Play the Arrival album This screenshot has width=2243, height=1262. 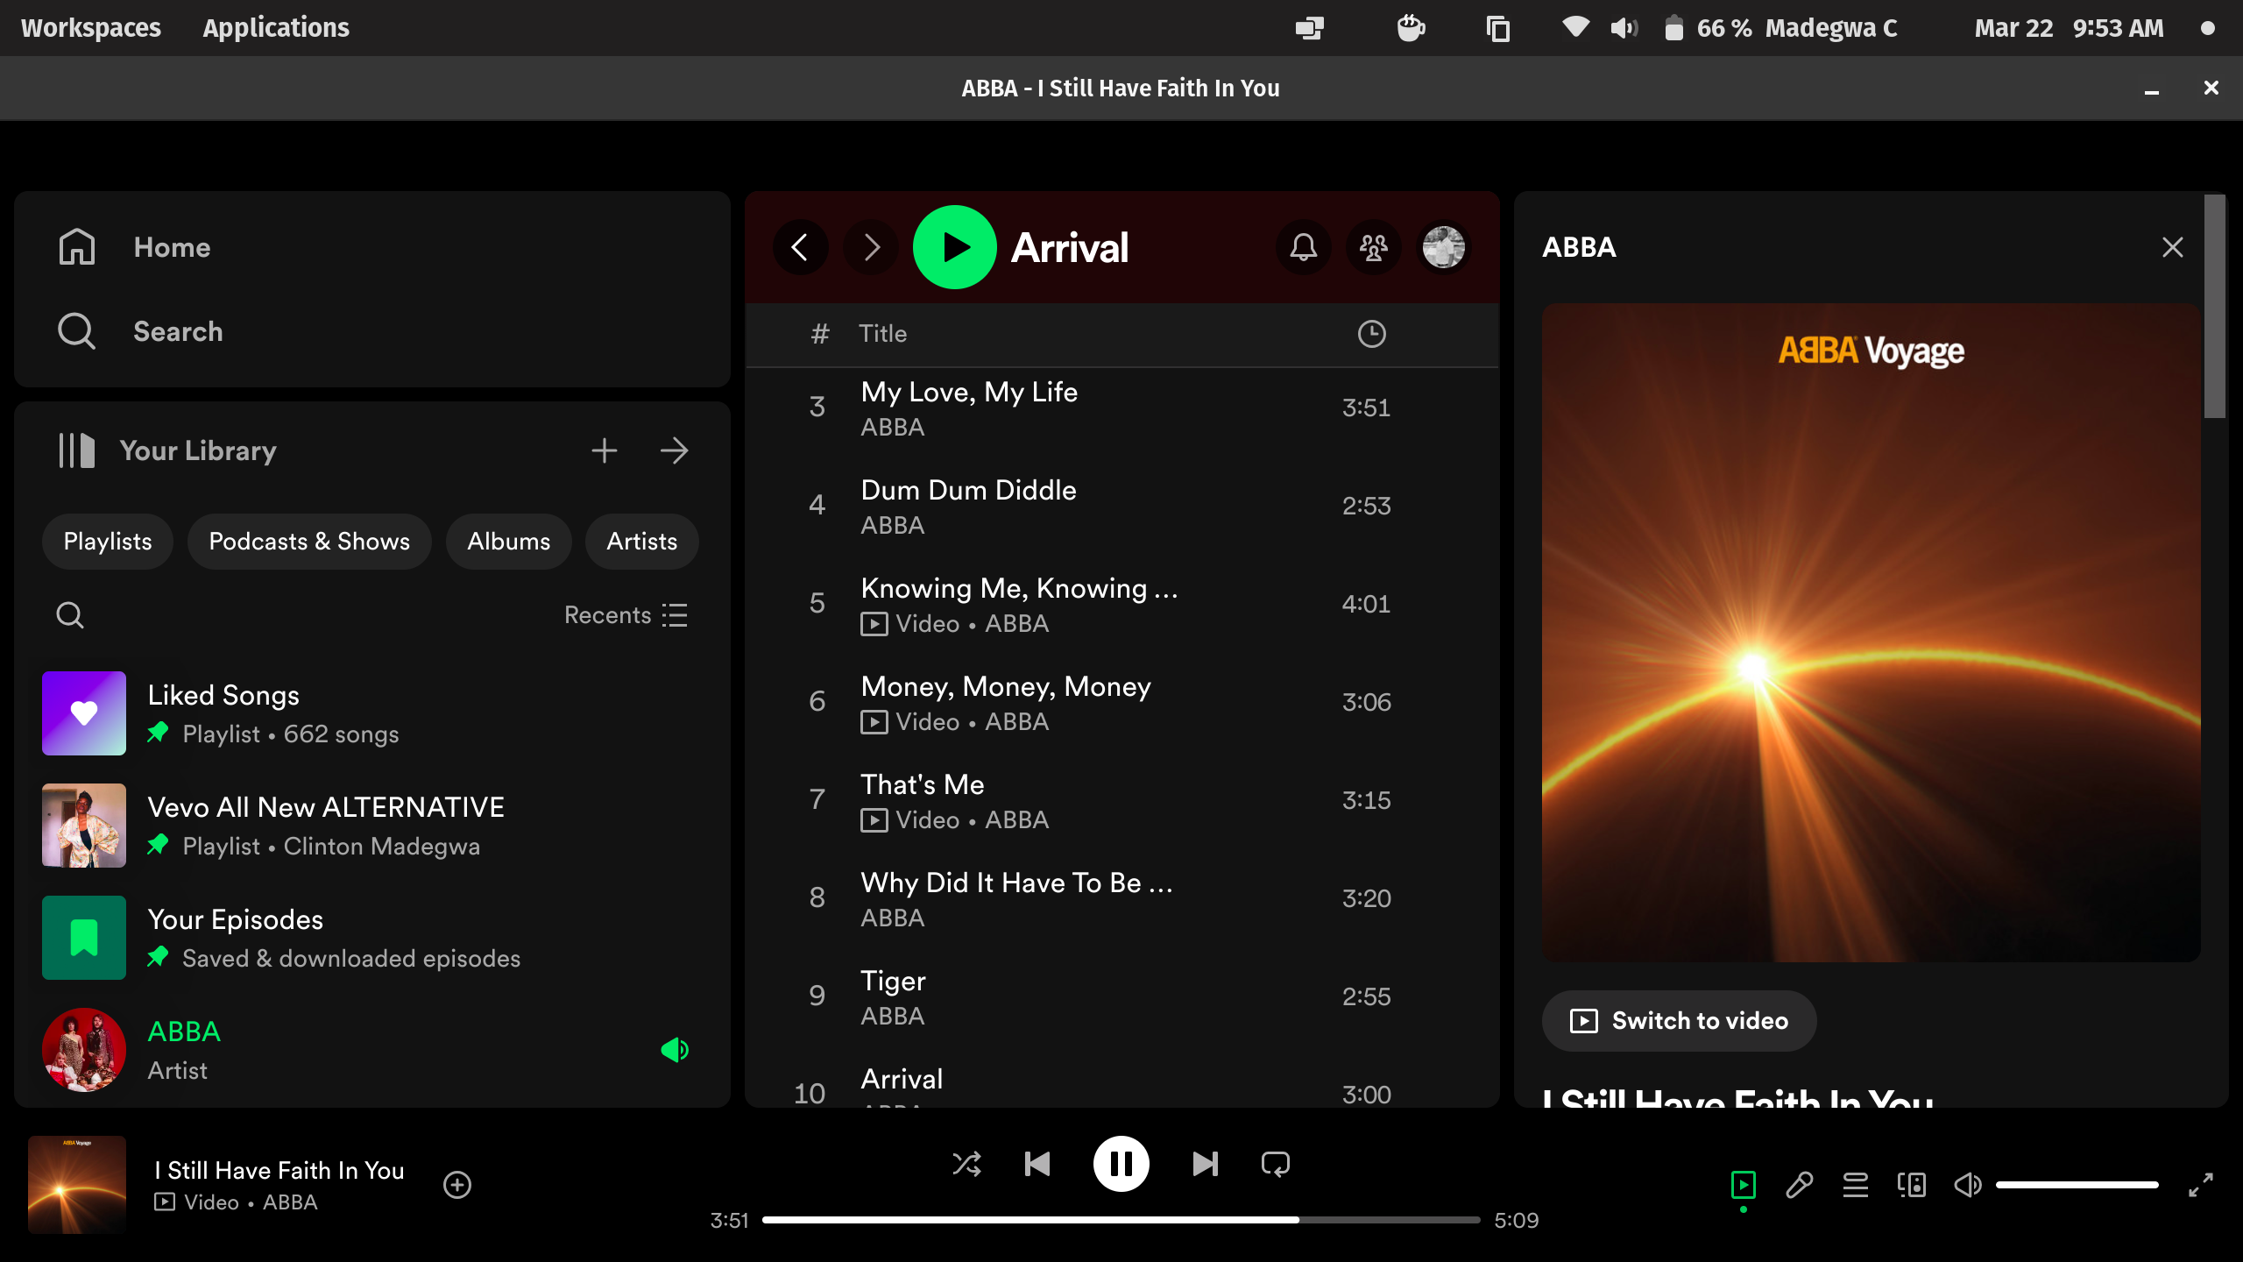coord(955,247)
